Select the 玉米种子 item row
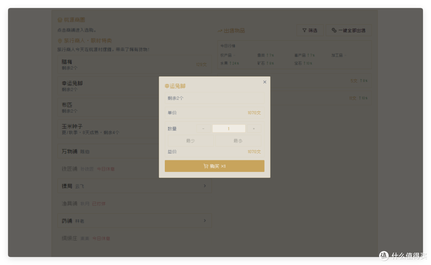Screen dimensions: 431x265 108,129
